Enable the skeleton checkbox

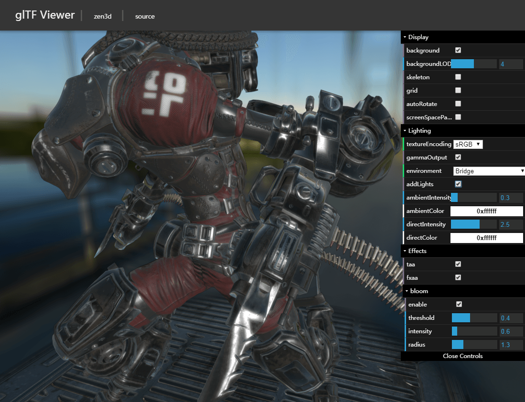[458, 77]
